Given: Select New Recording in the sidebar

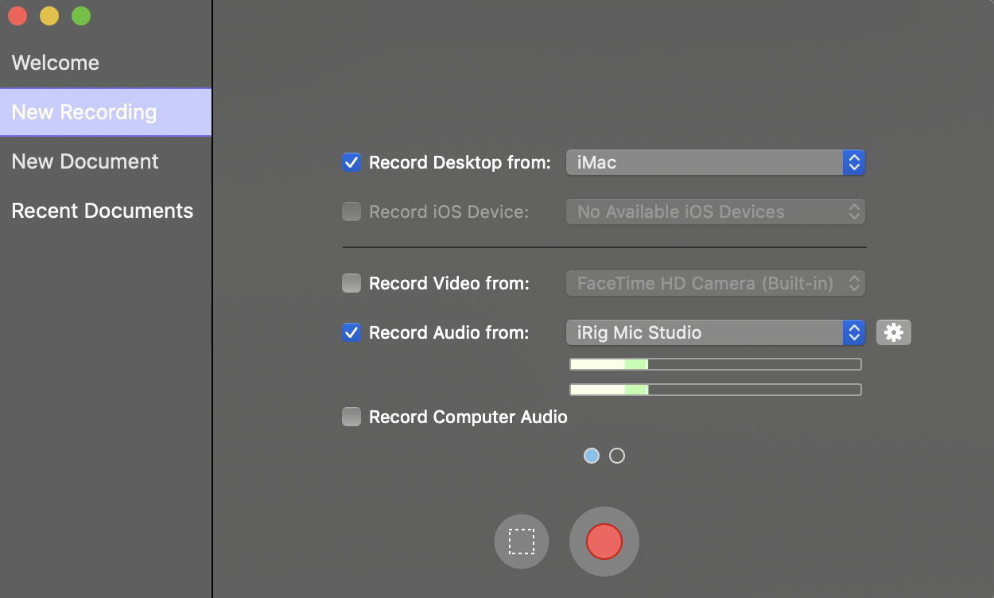Looking at the screenshot, I should [83, 112].
